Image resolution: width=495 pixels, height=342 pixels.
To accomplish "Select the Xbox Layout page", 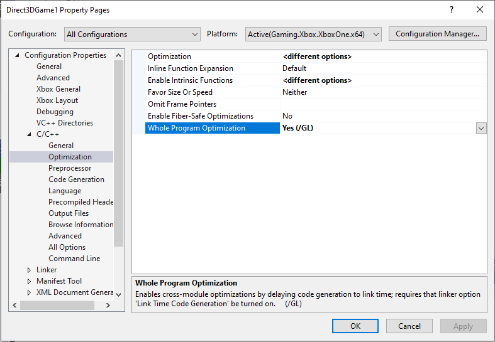I will pyautogui.click(x=57, y=100).
